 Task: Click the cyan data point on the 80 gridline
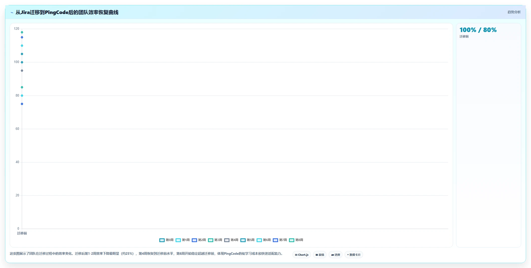pos(22,96)
